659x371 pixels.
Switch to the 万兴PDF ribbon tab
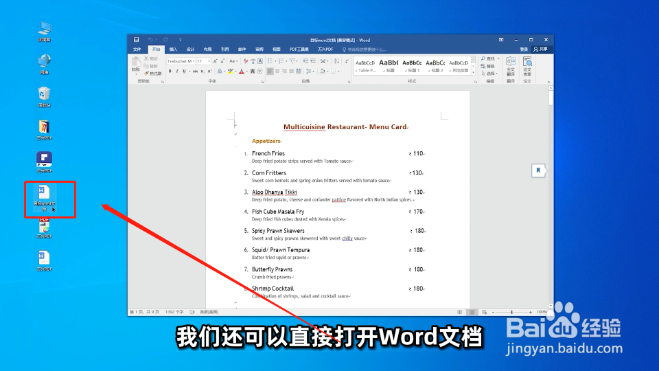coord(325,49)
